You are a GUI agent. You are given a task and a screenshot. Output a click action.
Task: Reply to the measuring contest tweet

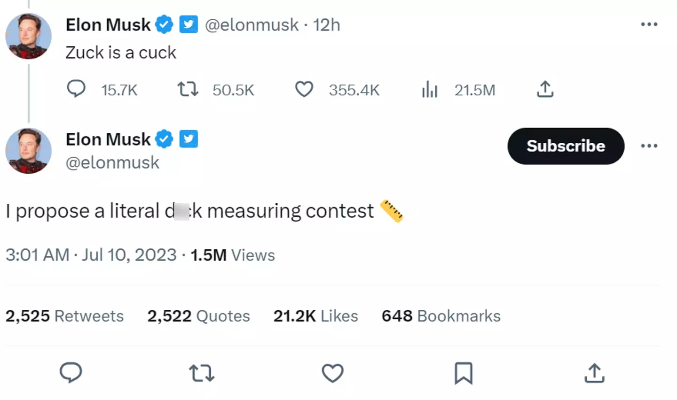[71, 373]
